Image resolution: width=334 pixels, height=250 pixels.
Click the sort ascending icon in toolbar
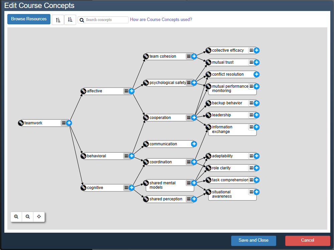coord(58,20)
